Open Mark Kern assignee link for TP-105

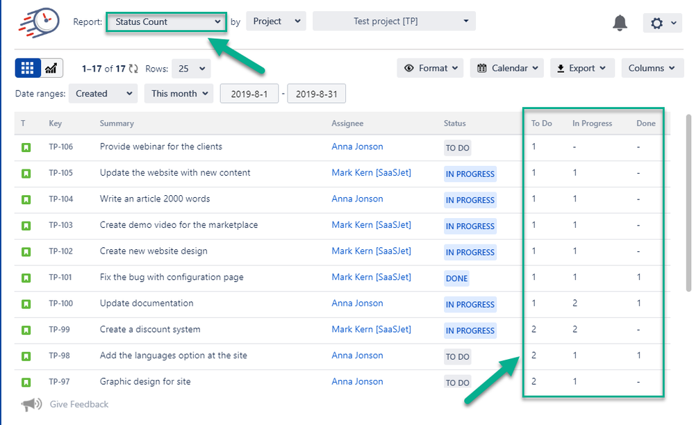pyautogui.click(x=372, y=172)
